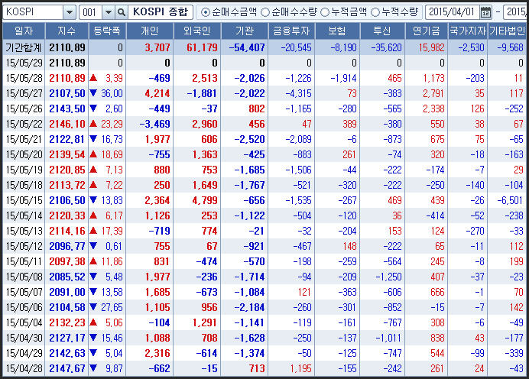Image resolution: width=529 pixels, height=379 pixels.
Task: Click the -3,469 individual net value
Action: click(x=155, y=124)
